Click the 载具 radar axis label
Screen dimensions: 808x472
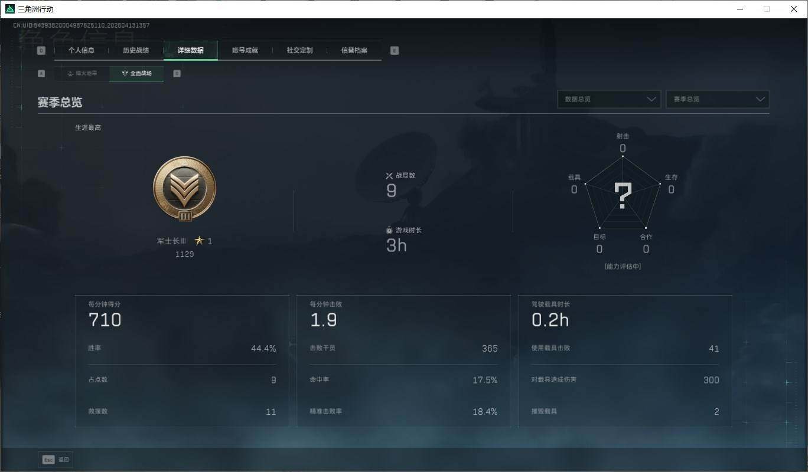tap(574, 177)
